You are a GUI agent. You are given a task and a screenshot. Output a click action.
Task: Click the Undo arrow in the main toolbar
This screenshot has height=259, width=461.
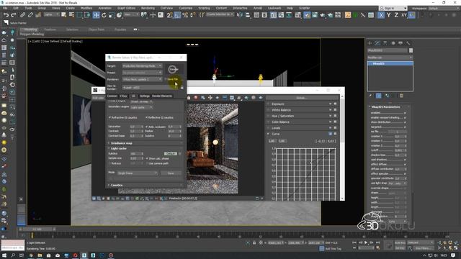[6, 15]
